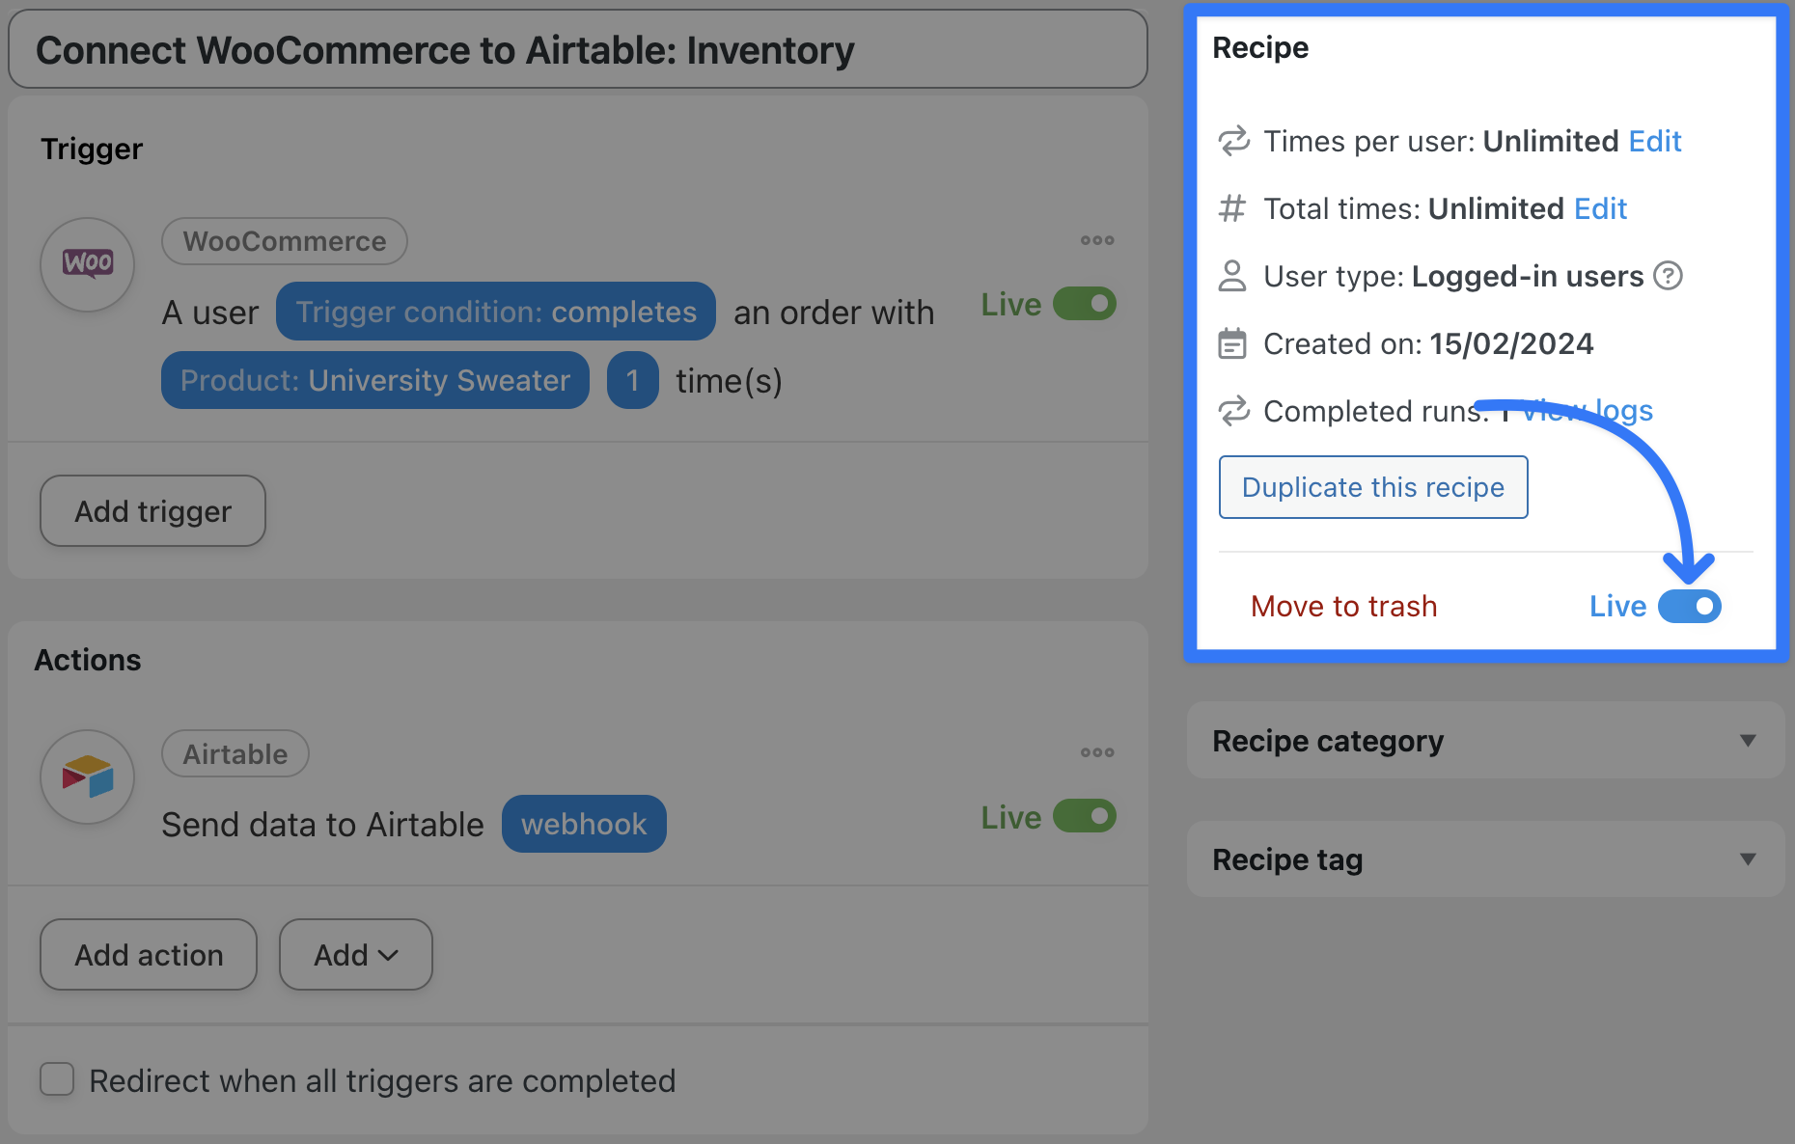Check Redirect when all triggers are completed

pos(57,1079)
